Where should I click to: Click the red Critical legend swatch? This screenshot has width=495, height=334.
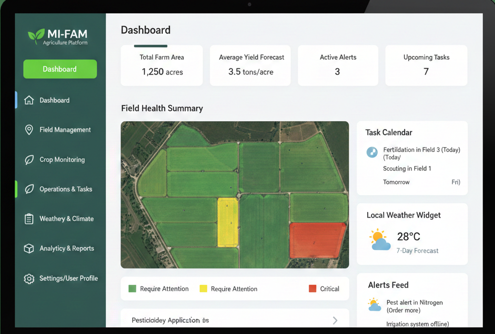[x=313, y=289]
